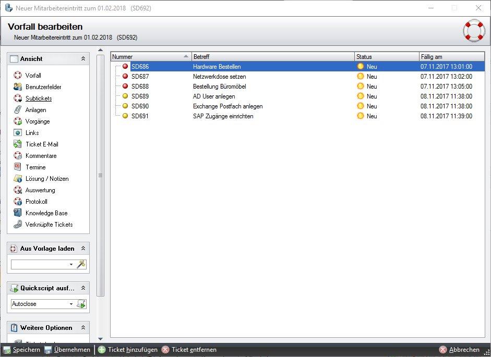Open the Knowledge Base icon in sidebar
This screenshot has width=491, height=357.
[x=18, y=213]
